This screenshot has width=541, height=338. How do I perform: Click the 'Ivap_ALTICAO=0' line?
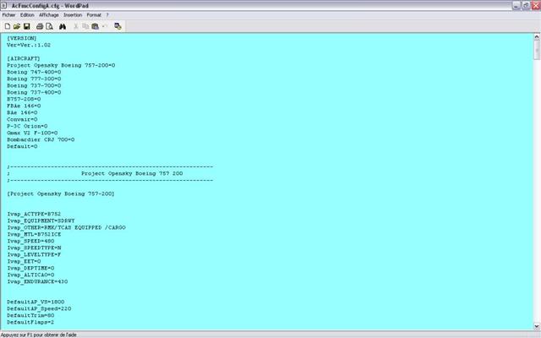[x=30, y=275]
